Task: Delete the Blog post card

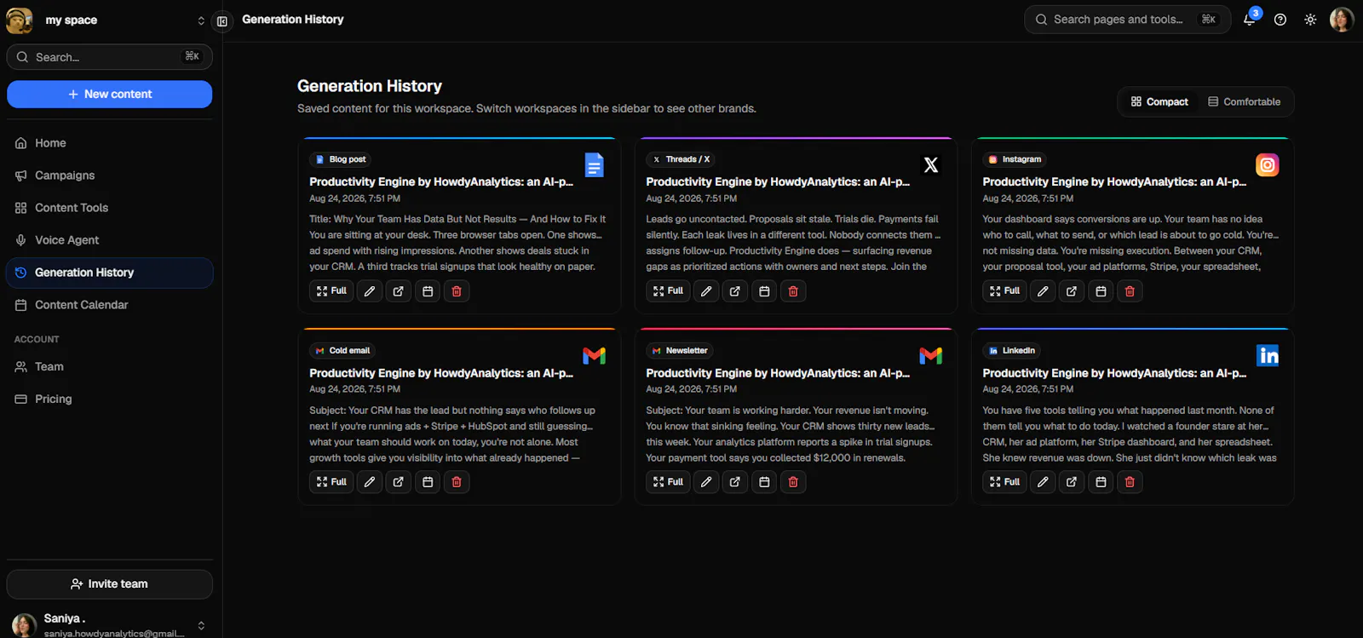Action: coord(457,291)
